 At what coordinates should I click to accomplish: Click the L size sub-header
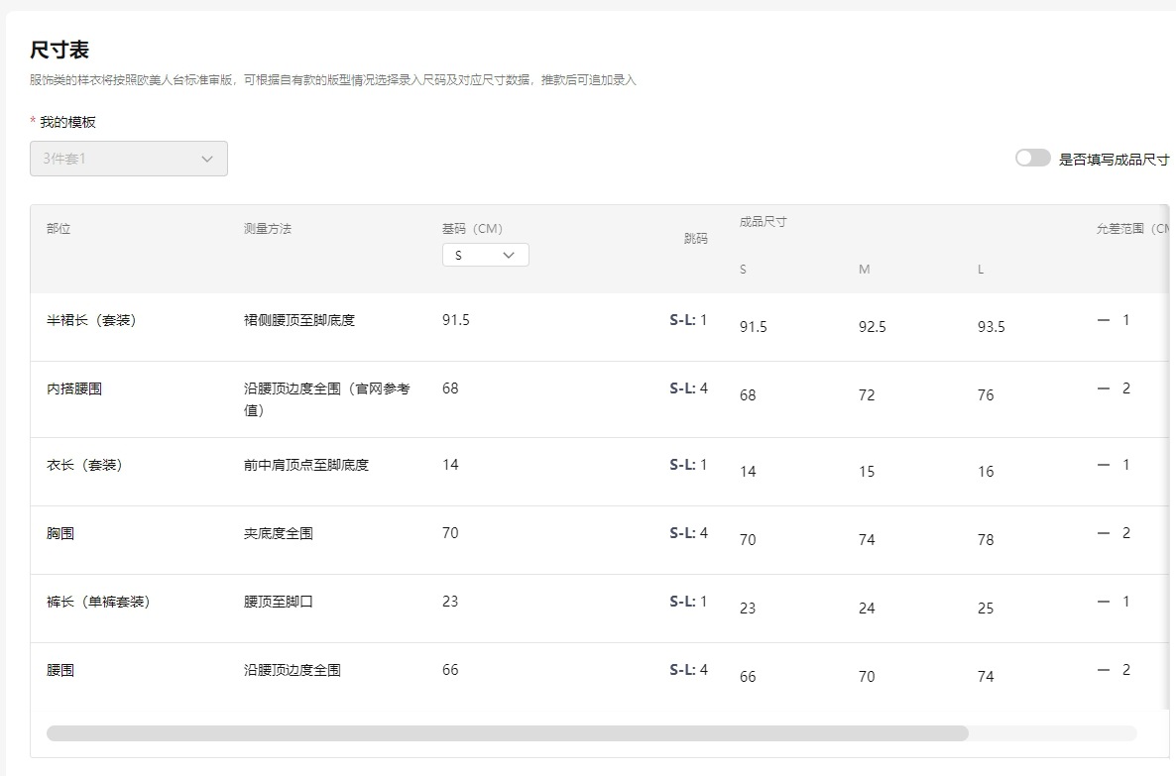(x=981, y=270)
